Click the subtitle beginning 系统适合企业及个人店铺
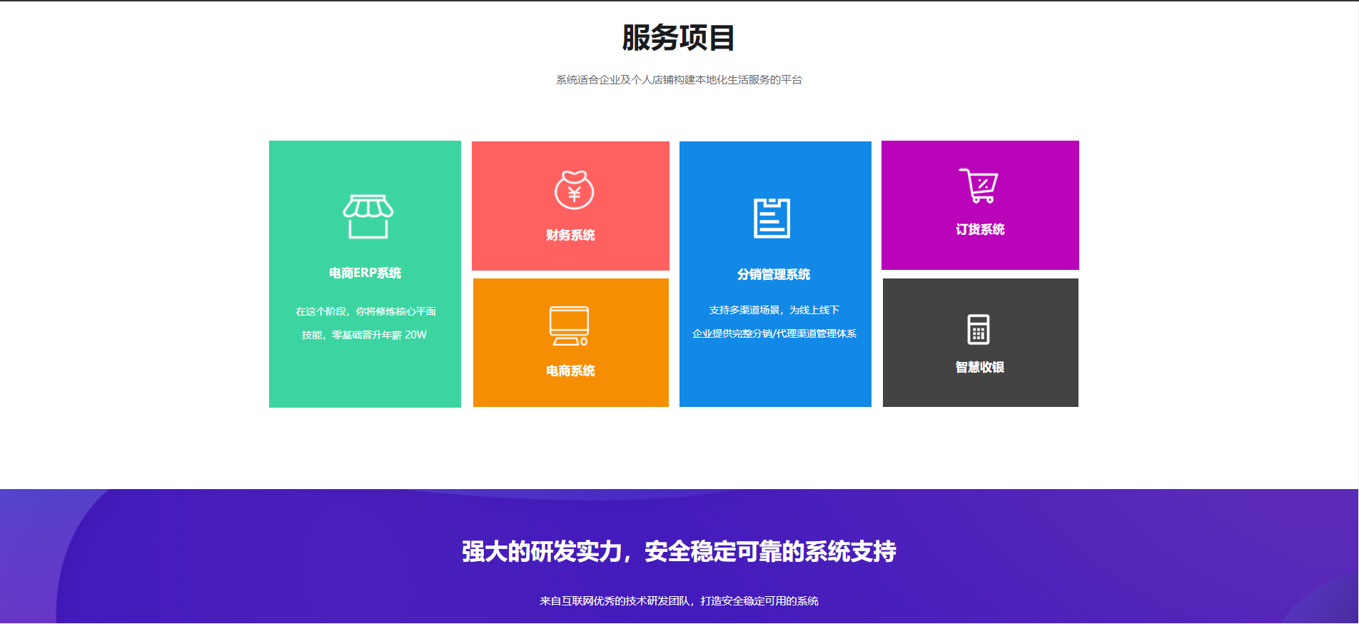 679,80
